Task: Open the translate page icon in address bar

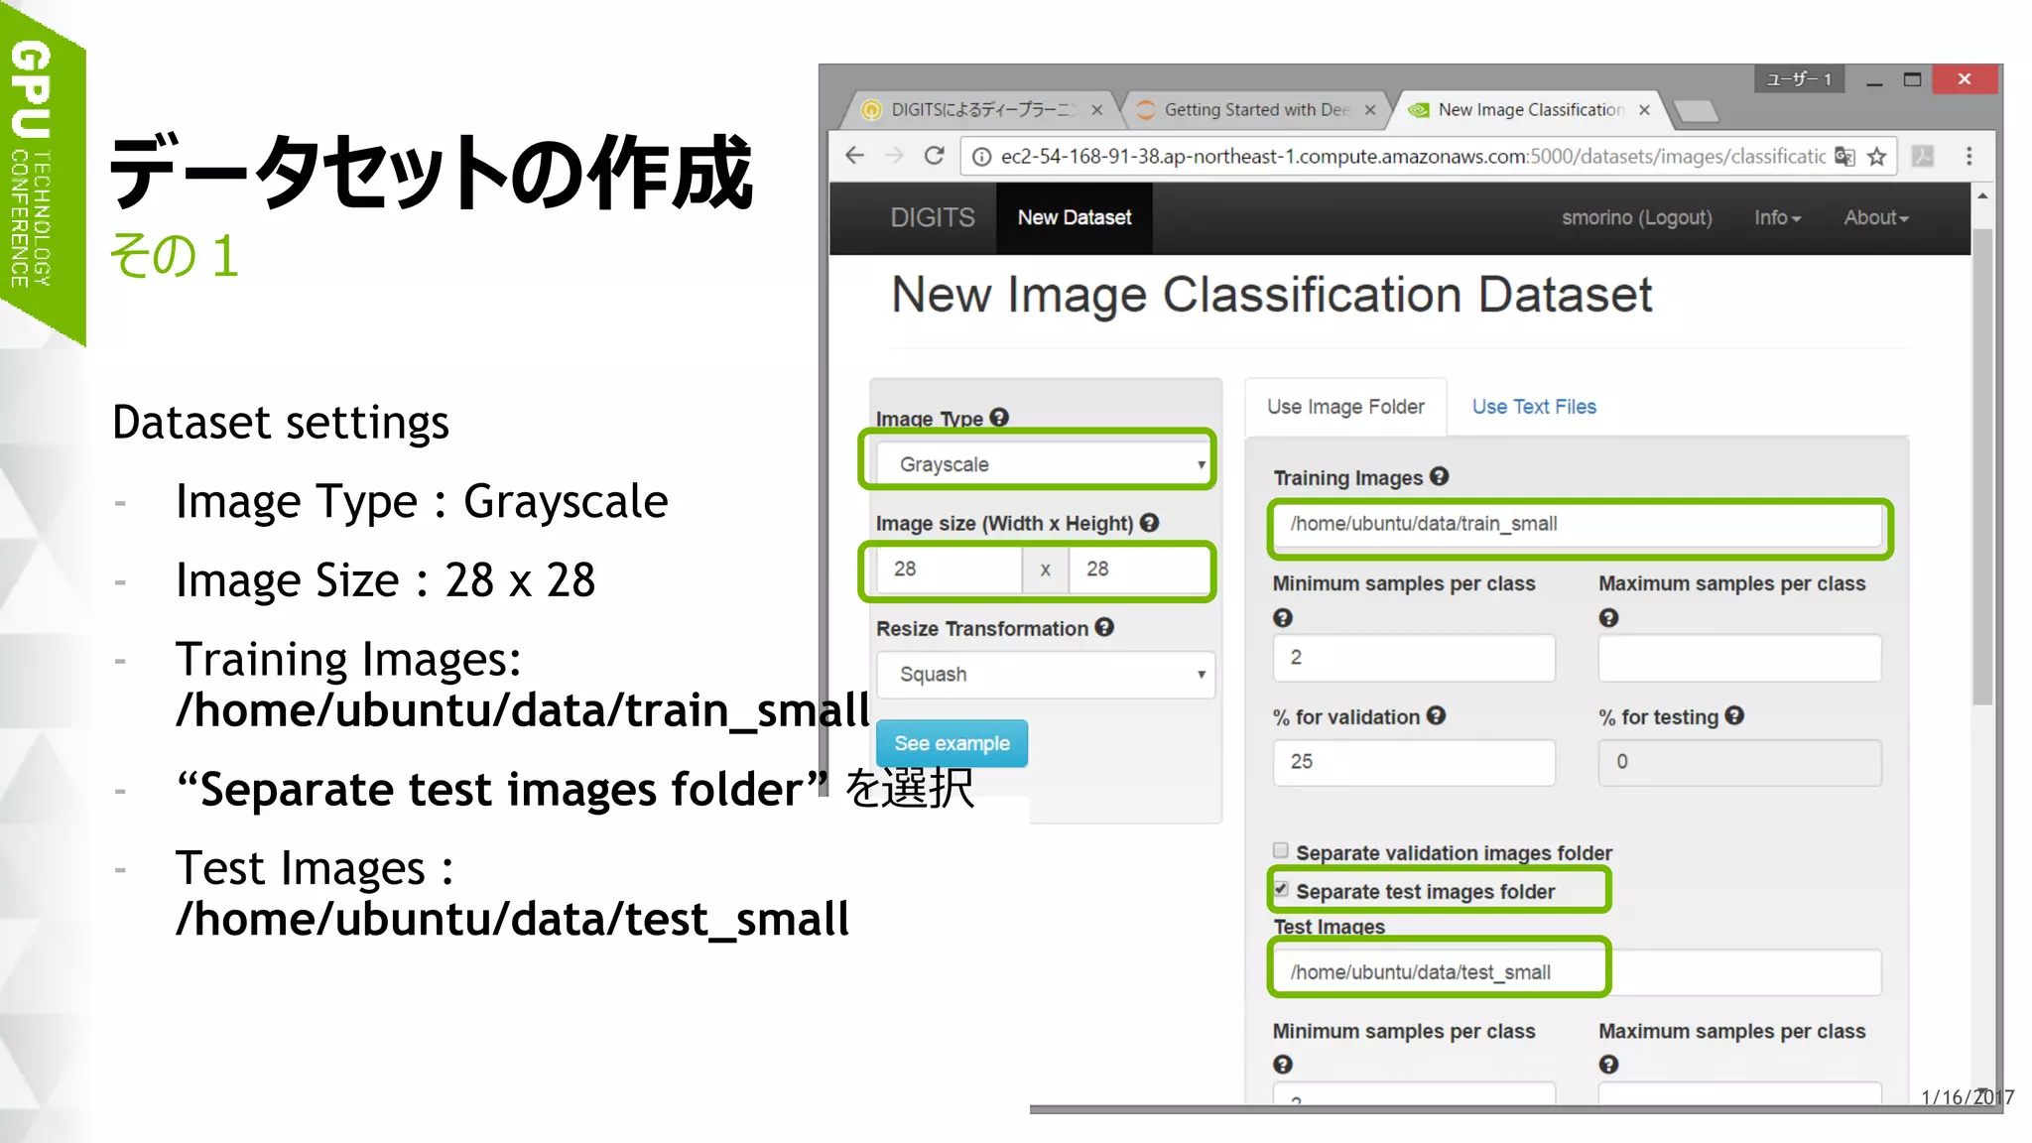Action: point(1844,157)
